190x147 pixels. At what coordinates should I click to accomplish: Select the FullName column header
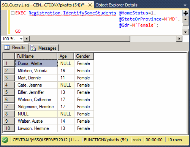click(36, 56)
